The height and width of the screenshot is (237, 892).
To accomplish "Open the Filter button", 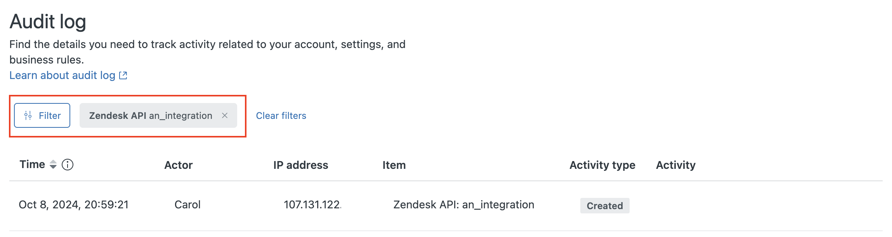I will click(42, 115).
